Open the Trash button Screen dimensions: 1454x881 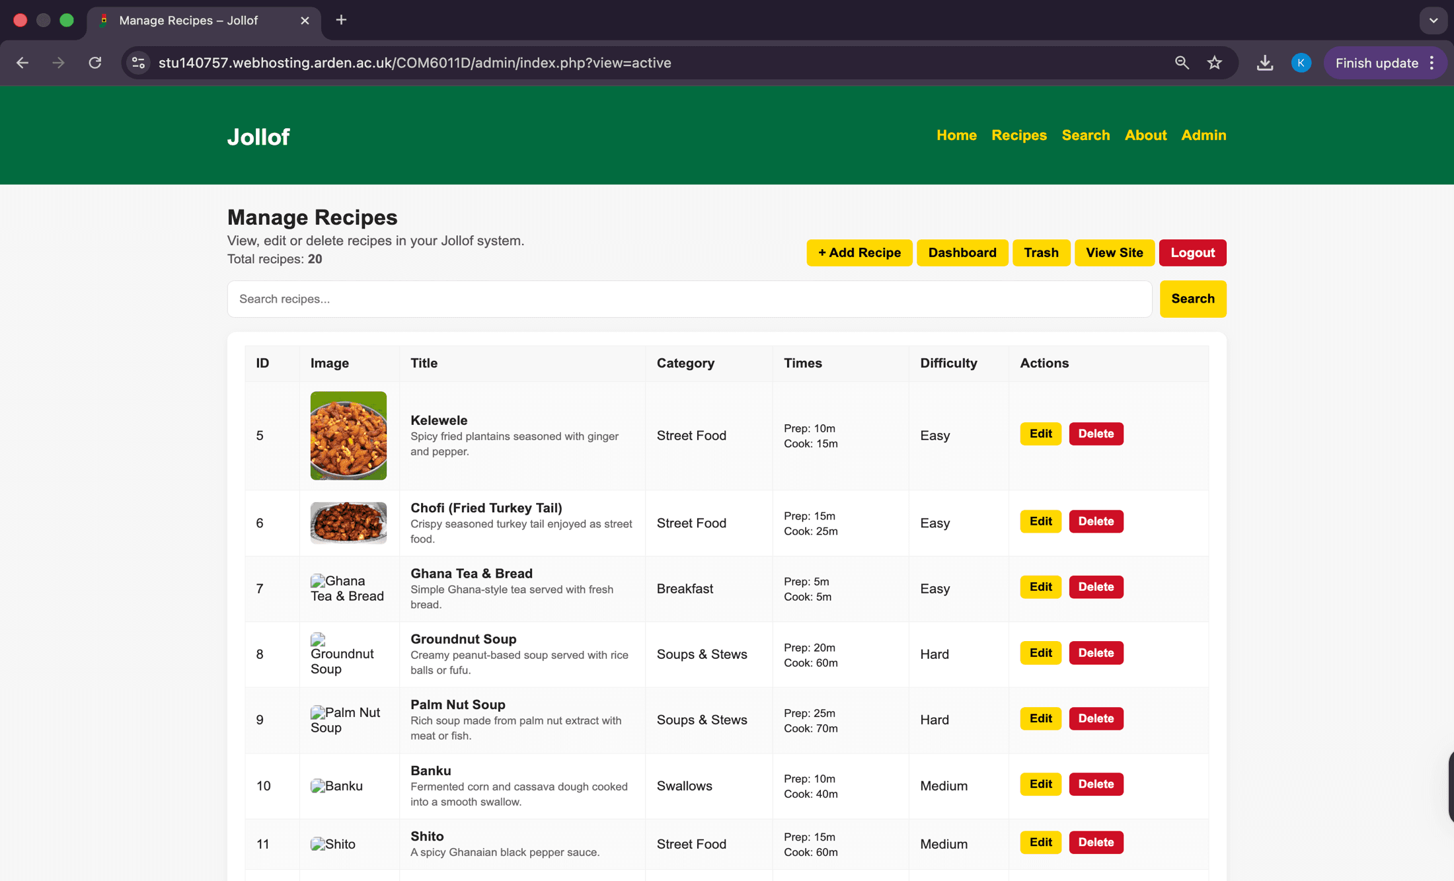1041,252
